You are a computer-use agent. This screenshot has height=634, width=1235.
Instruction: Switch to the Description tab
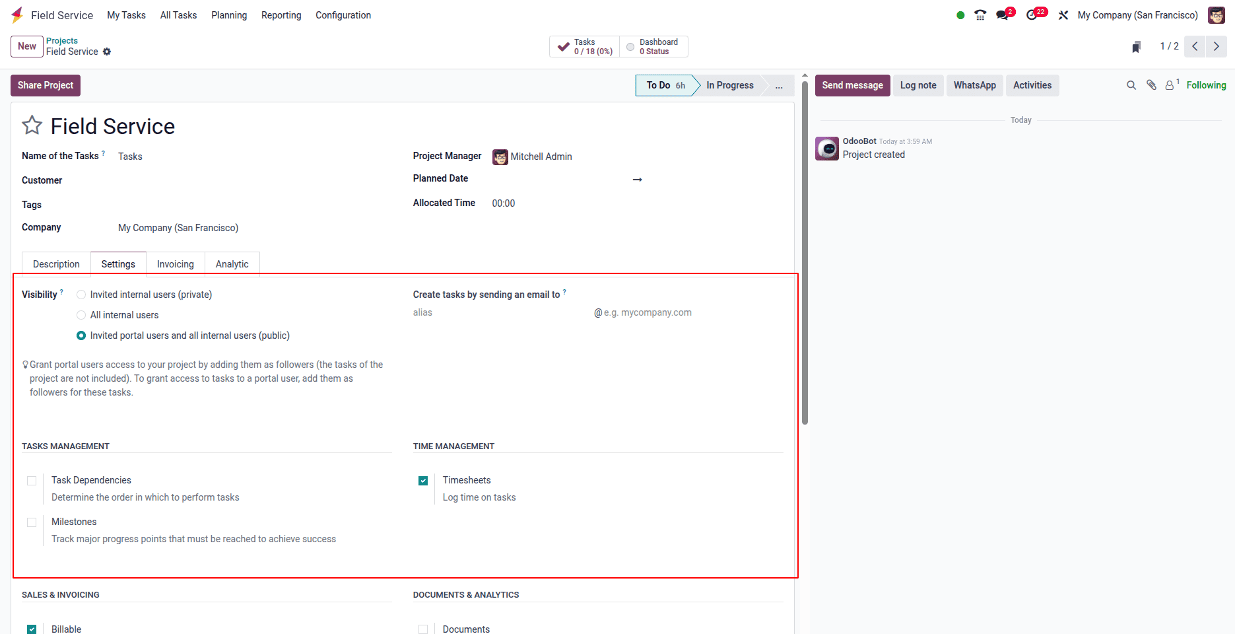[56, 264]
